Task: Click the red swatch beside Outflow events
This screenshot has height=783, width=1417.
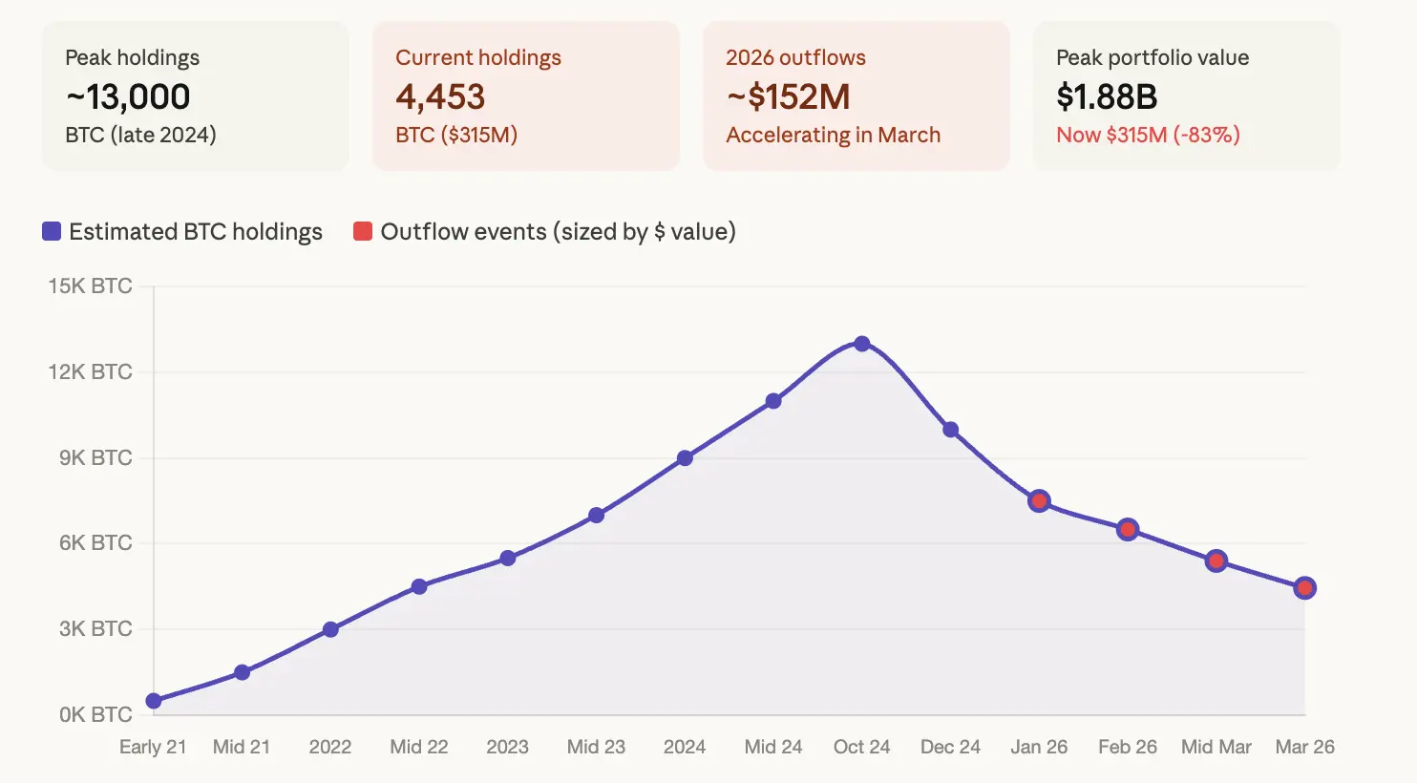Action: coord(361,231)
